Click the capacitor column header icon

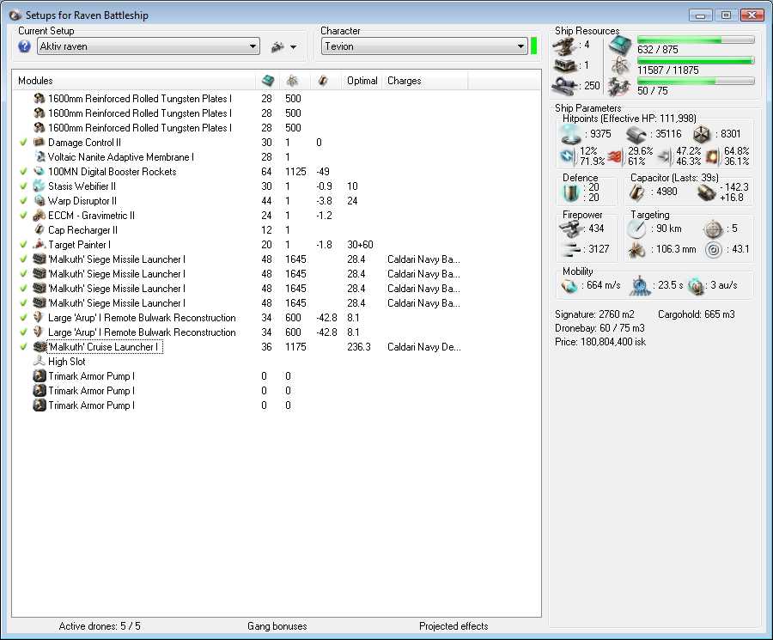point(323,81)
